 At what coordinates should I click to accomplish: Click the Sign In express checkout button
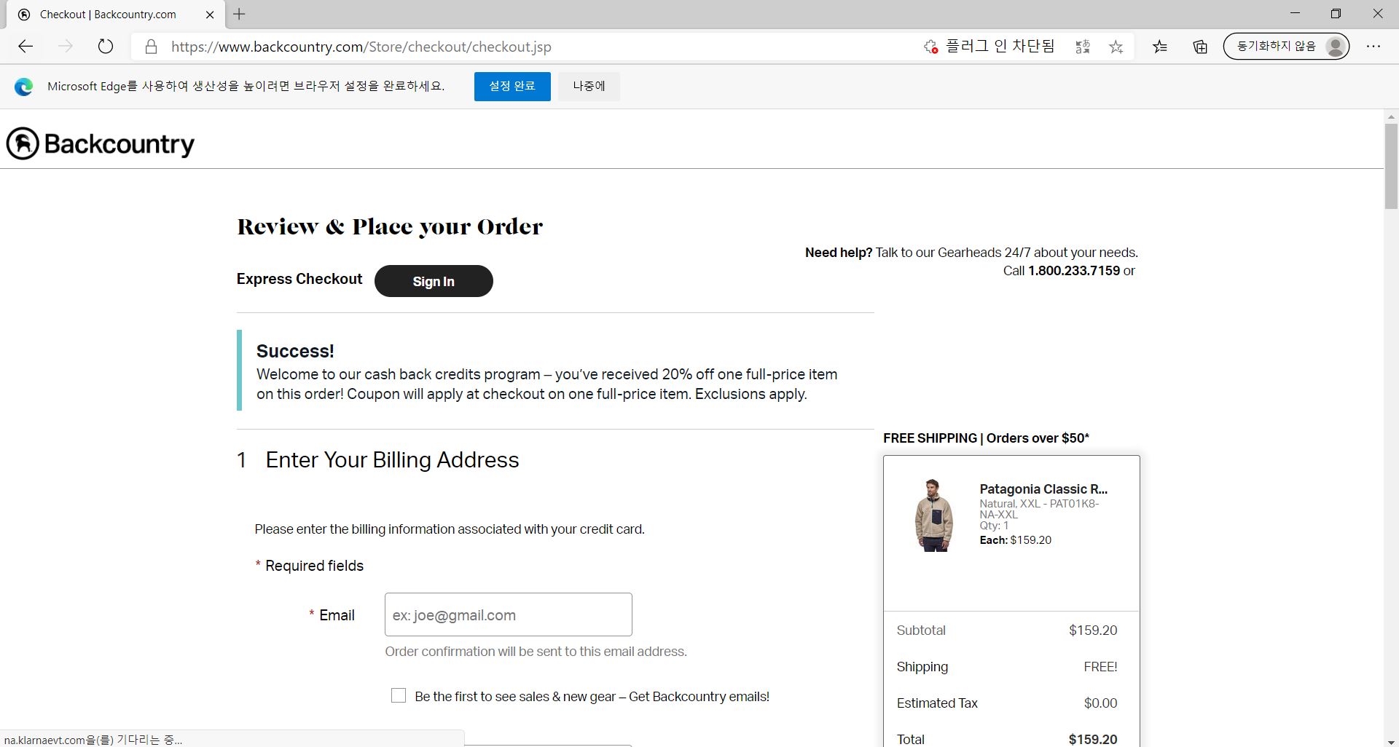click(434, 281)
